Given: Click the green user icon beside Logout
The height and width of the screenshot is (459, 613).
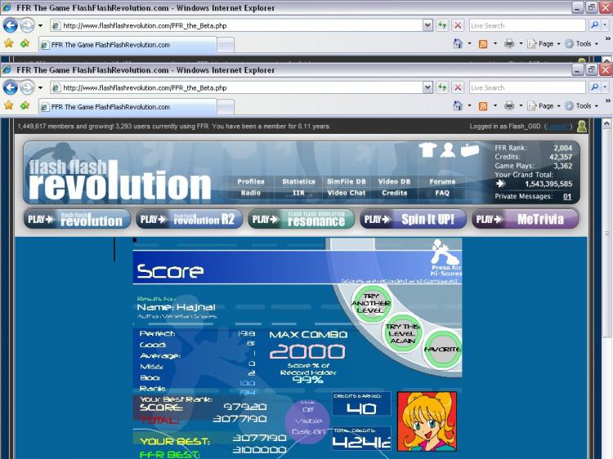Looking at the screenshot, I should tap(581, 127).
